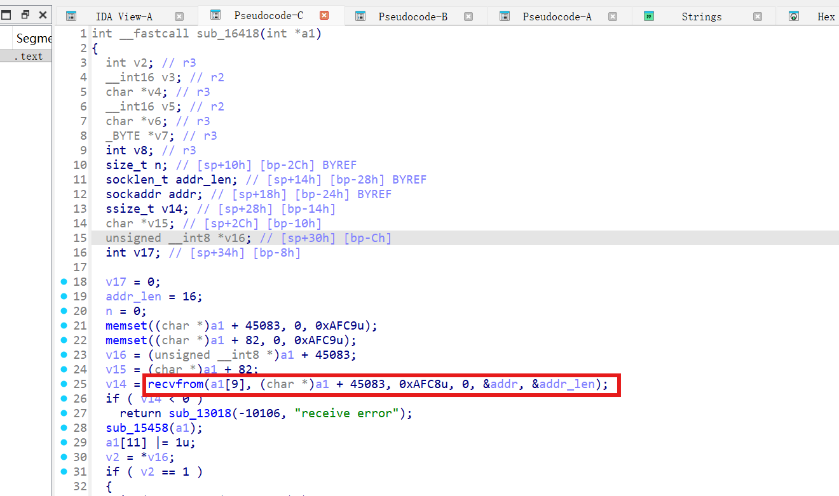839x496 pixels.
Task: Click the green Strings tab icon
Action: click(x=648, y=17)
